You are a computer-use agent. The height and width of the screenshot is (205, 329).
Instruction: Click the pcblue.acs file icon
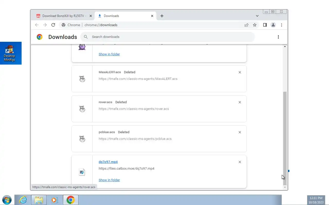[x=82, y=139]
